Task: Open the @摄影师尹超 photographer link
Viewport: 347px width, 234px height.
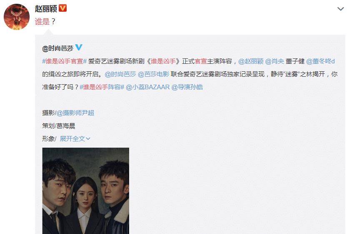Action: click(x=75, y=113)
